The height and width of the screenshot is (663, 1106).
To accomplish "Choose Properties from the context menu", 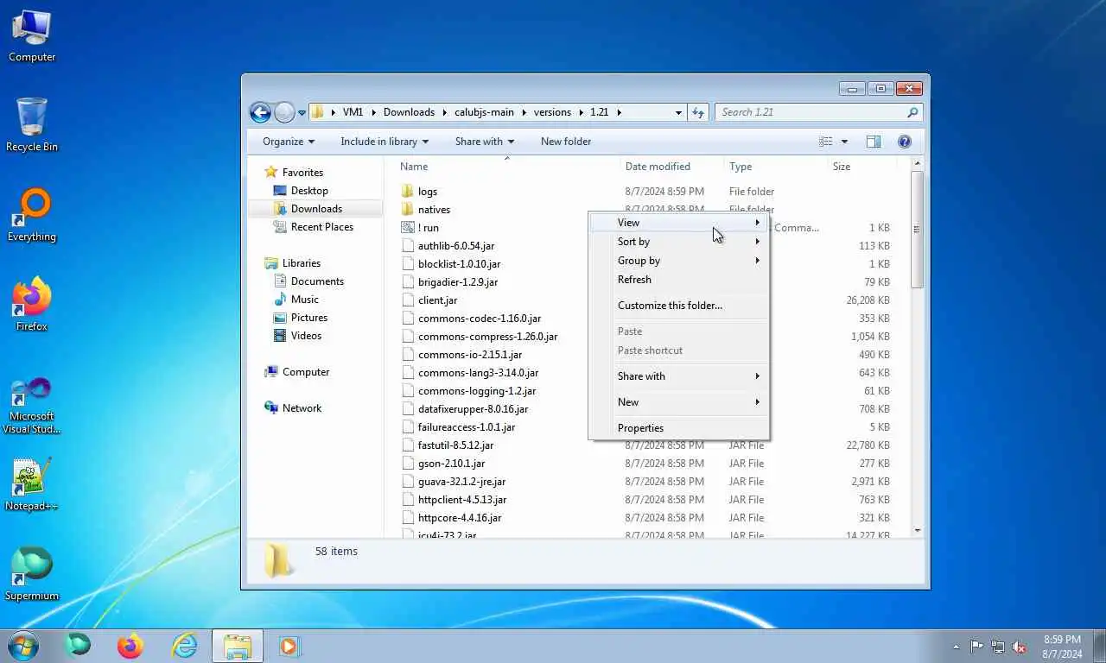I will (x=678, y=428).
